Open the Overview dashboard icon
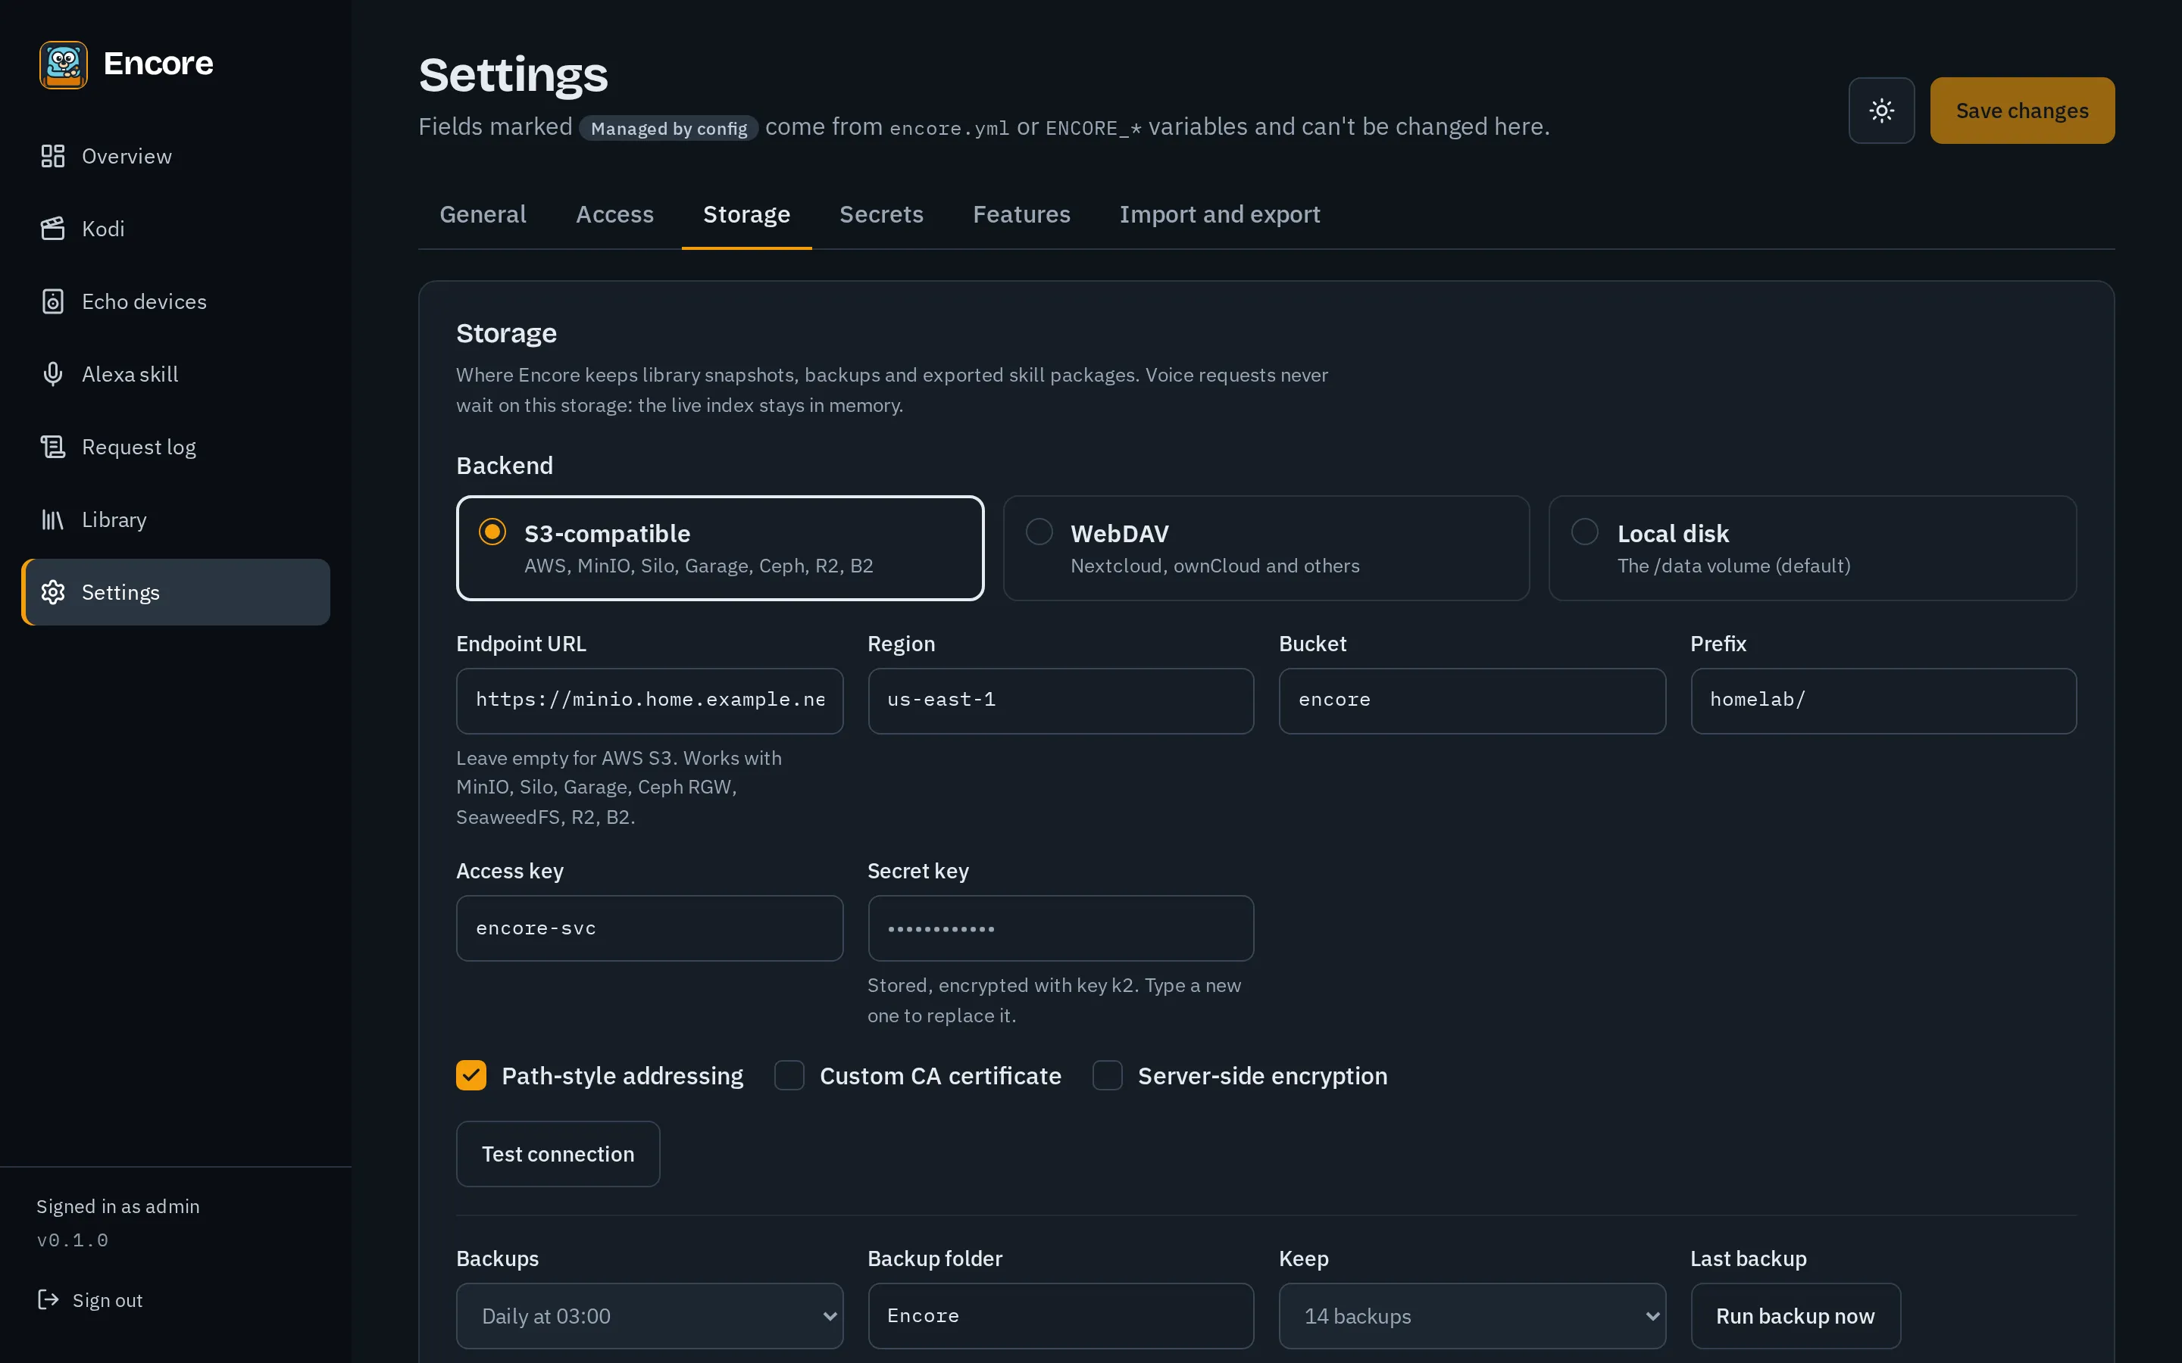Viewport: 2182px width, 1363px height. point(53,156)
